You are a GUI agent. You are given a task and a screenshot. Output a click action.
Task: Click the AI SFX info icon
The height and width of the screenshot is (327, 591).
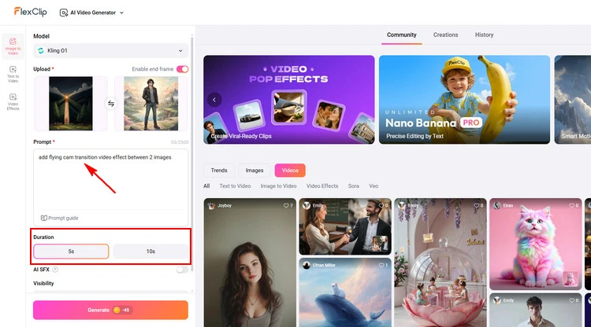(x=55, y=270)
